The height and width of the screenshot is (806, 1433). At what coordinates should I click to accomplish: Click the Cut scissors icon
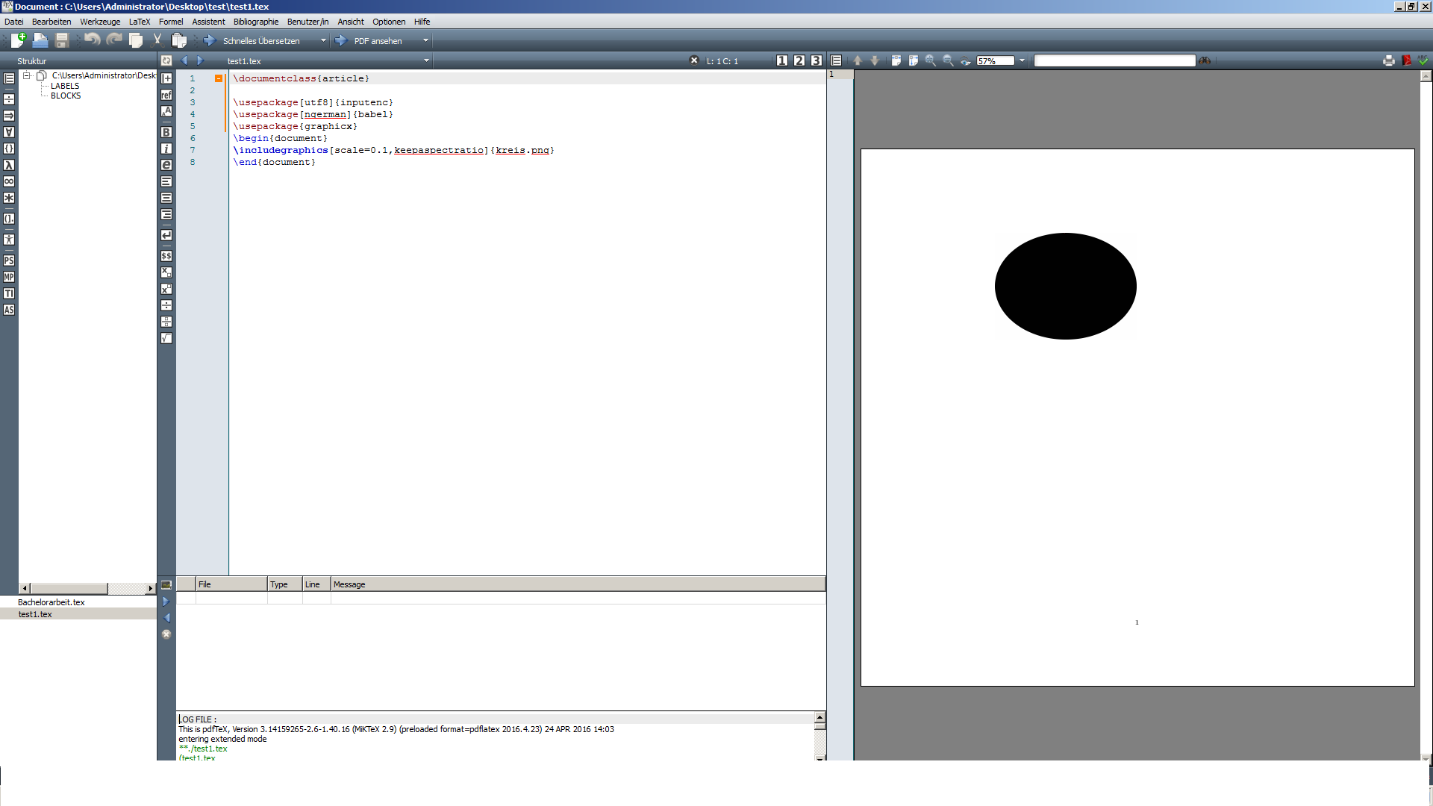point(157,40)
